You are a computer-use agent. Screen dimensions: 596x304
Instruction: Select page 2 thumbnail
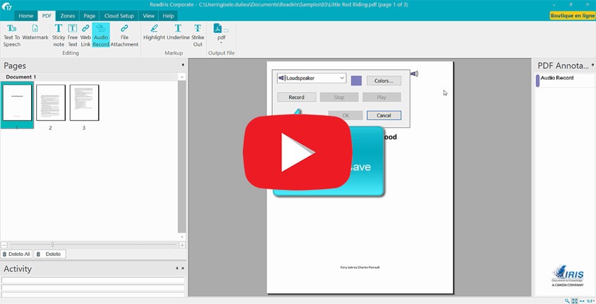(x=51, y=103)
